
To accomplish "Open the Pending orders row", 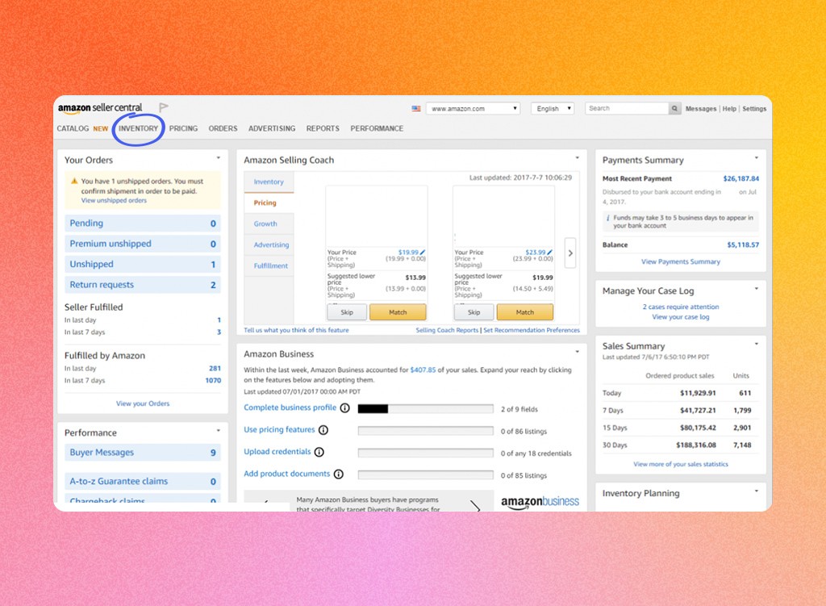I will click(143, 224).
